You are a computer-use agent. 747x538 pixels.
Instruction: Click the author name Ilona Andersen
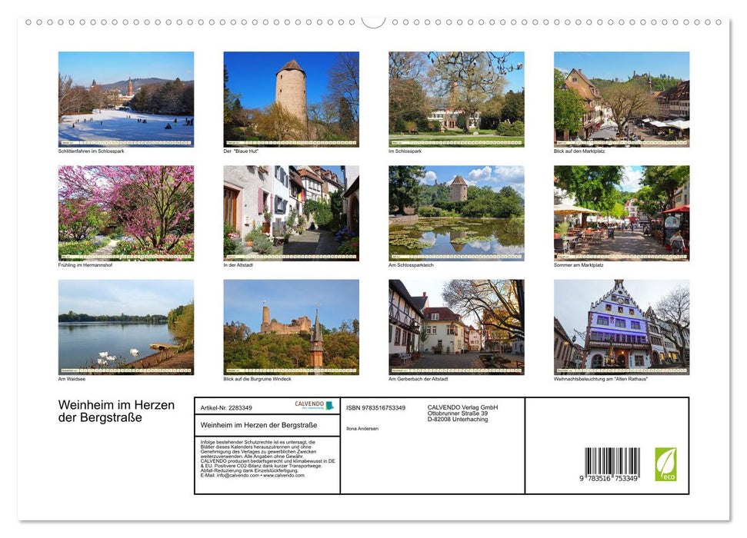click(x=362, y=429)
